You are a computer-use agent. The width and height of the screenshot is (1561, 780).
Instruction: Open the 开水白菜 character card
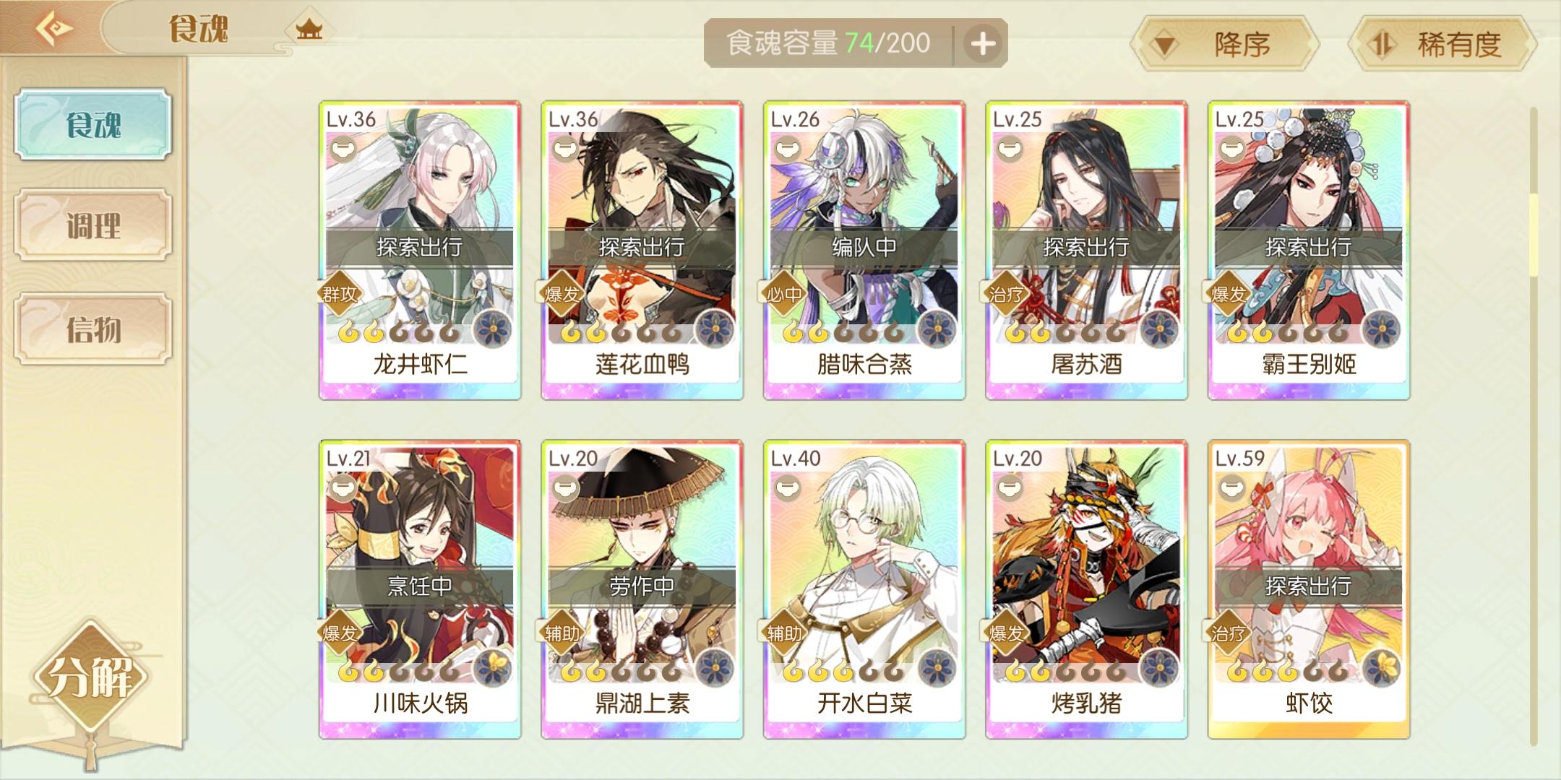point(864,589)
